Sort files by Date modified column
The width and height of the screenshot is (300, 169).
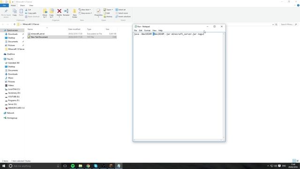pos(74,29)
